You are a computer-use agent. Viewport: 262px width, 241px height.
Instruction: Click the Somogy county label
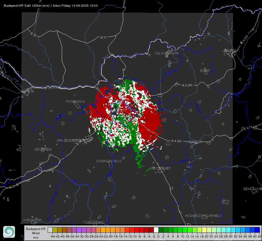click(54, 198)
